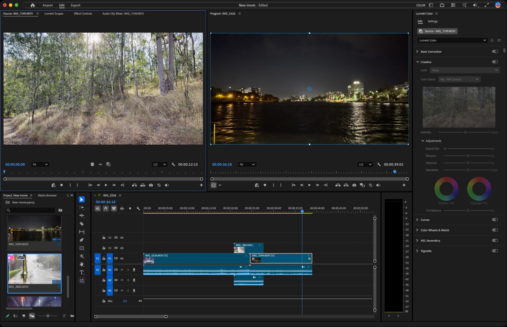Toggle Color Wheels & Match switch

coord(495,230)
